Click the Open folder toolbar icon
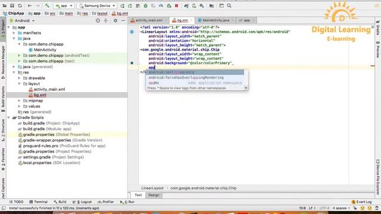This screenshot has width=381, height=214. click(x=4, y=5)
